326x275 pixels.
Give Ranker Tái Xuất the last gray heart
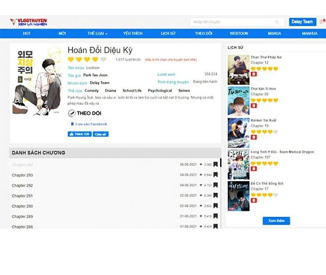coord(275,132)
